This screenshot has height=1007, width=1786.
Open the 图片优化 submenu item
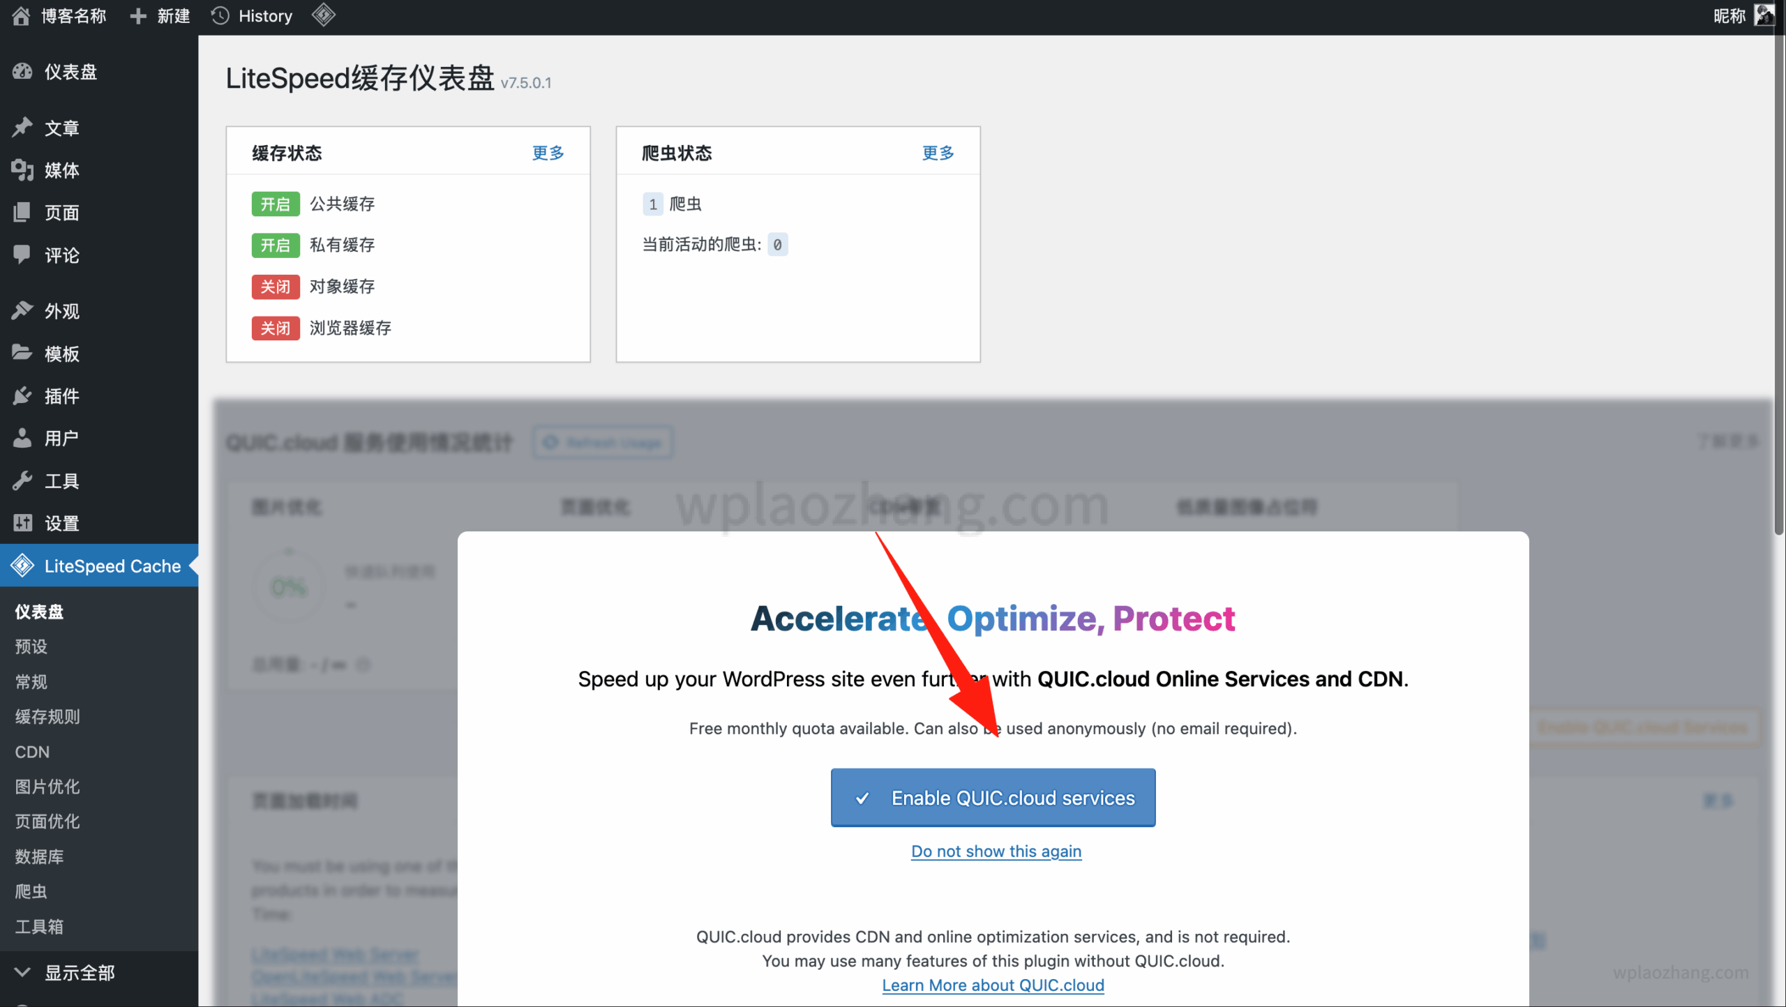47,787
